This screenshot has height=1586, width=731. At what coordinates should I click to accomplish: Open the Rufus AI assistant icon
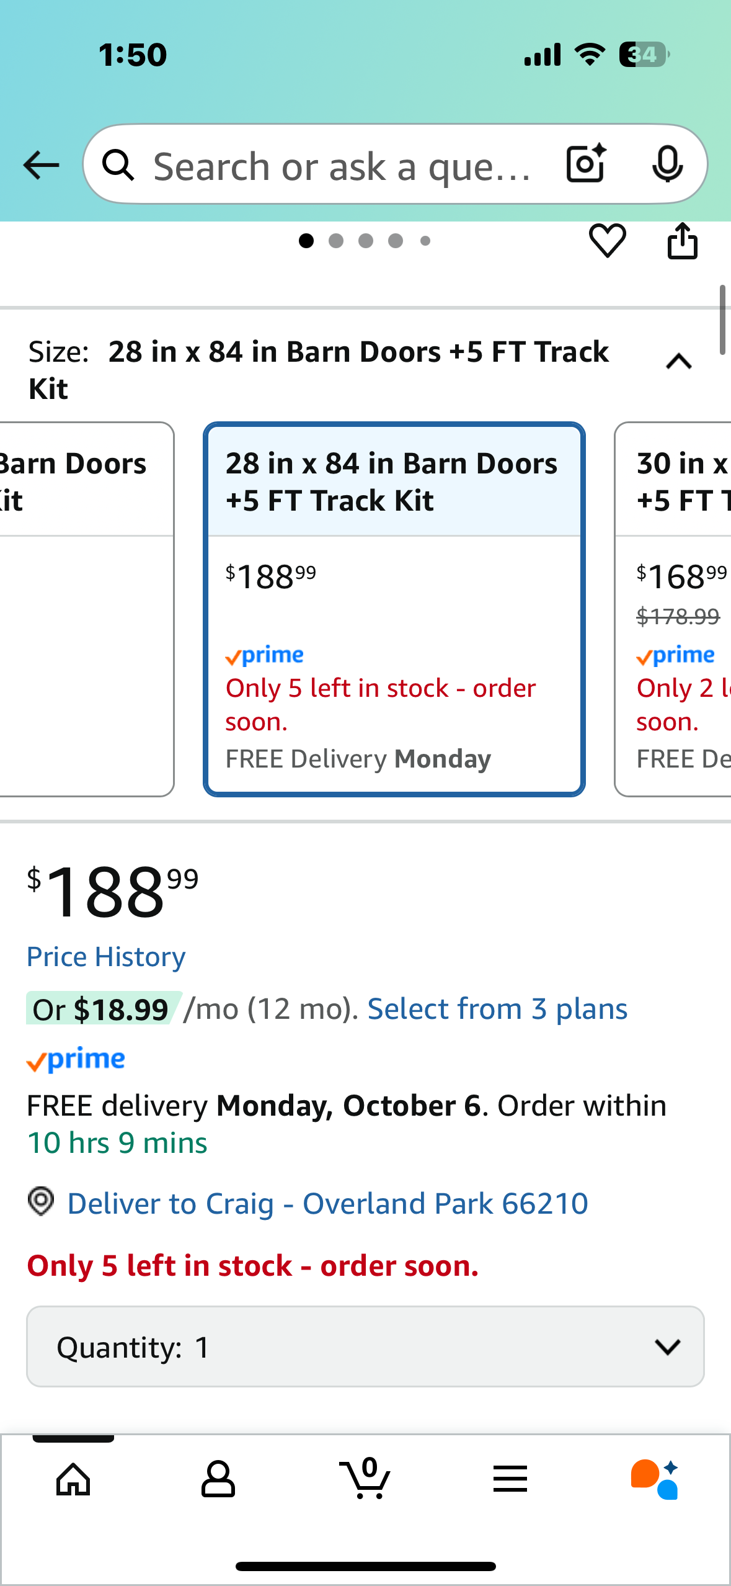655,1479
